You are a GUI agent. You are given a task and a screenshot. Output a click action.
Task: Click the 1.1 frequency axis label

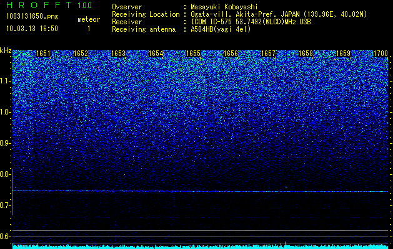tap(6, 81)
